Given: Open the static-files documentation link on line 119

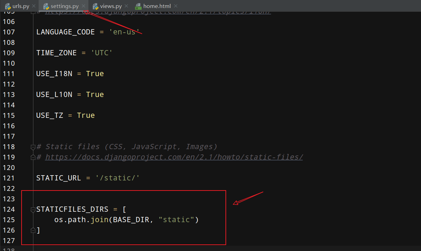Looking at the screenshot, I should tap(174, 157).
